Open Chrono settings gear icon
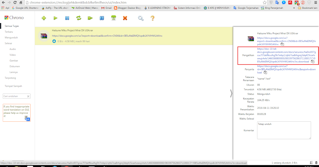The width and height of the screenshot is (319, 167). 141,18
